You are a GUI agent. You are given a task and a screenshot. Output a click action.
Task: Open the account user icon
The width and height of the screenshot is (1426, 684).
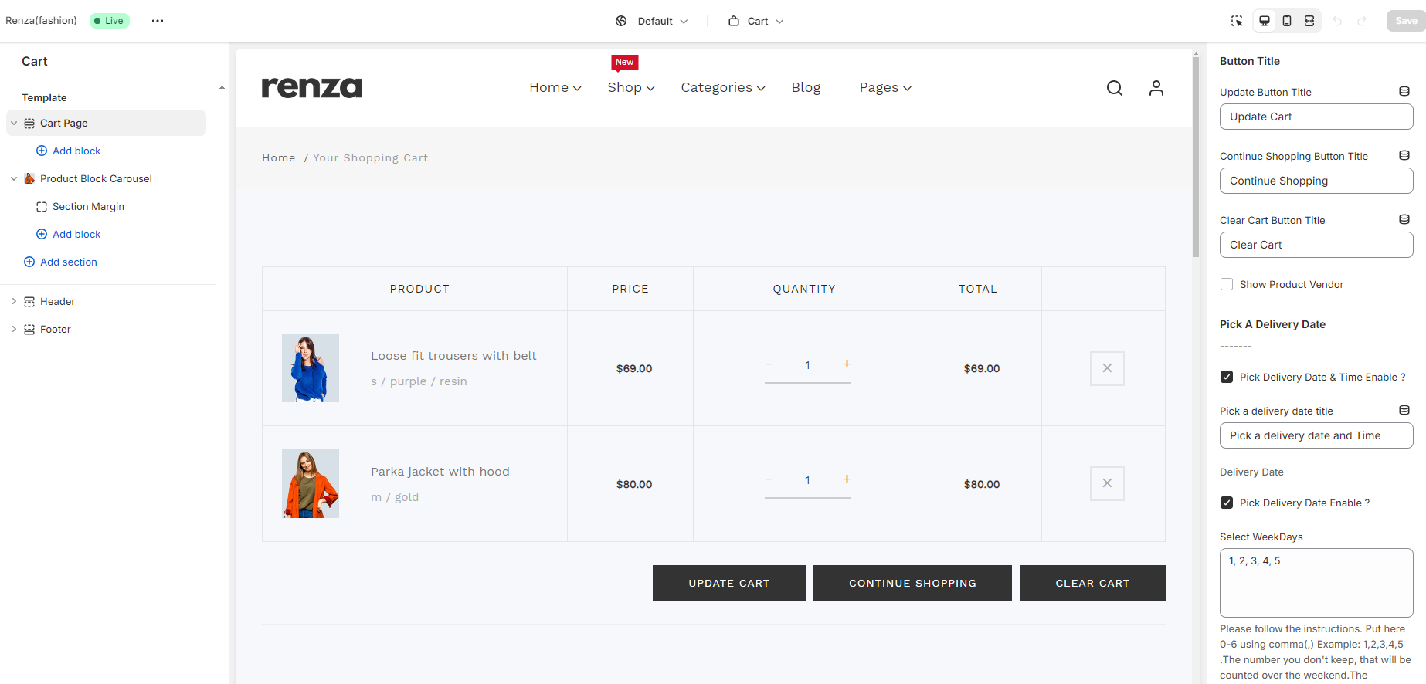coord(1156,88)
